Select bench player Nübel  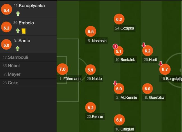point(28,66)
